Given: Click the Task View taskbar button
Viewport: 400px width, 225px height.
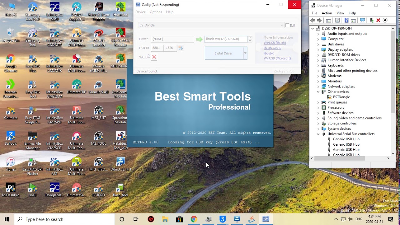Looking at the screenshot, I should (136, 219).
